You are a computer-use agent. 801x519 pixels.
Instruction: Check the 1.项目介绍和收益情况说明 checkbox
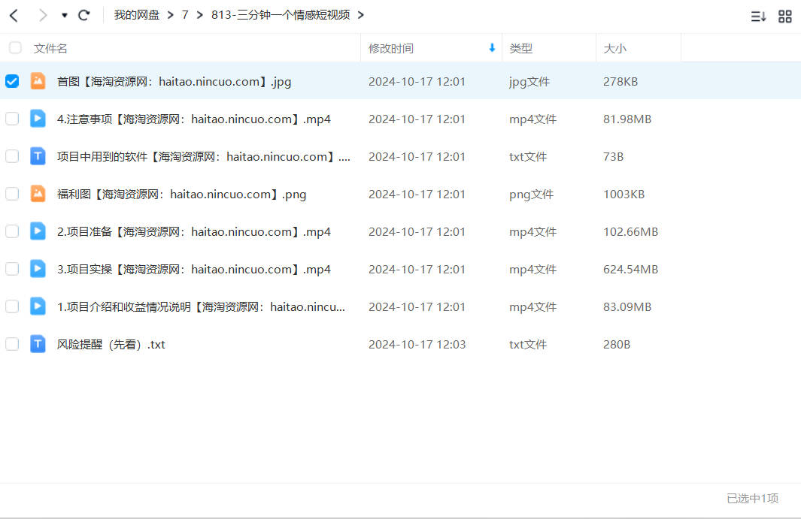(12, 306)
